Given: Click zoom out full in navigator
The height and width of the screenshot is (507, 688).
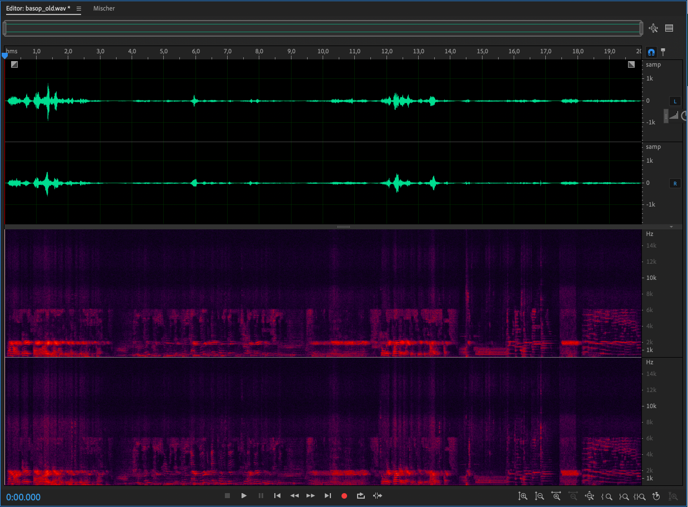Looking at the screenshot, I should pos(653,28).
